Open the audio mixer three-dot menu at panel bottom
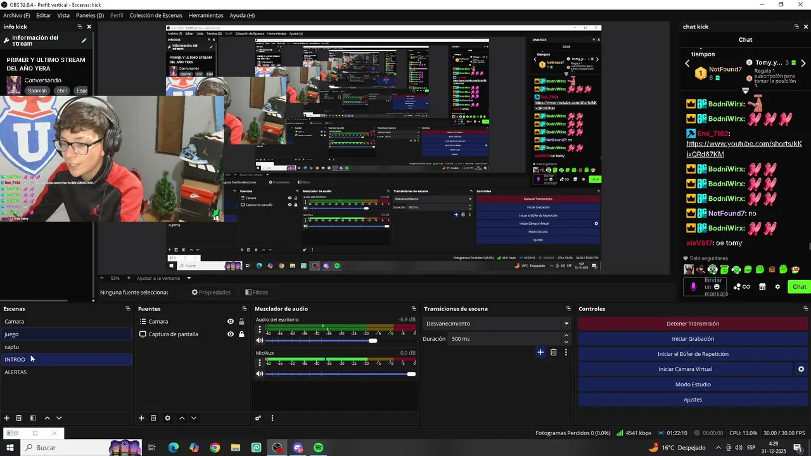The image size is (811, 456). point(272,418)
